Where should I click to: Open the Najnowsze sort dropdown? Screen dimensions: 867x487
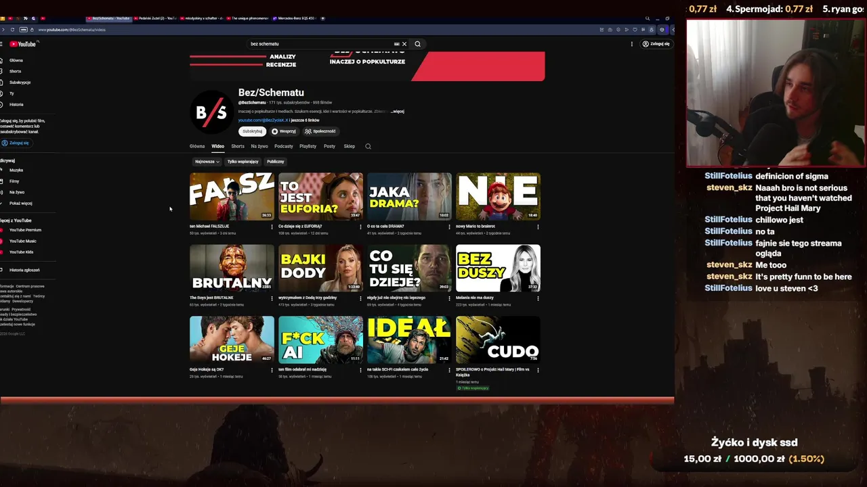tap(207, 162)
